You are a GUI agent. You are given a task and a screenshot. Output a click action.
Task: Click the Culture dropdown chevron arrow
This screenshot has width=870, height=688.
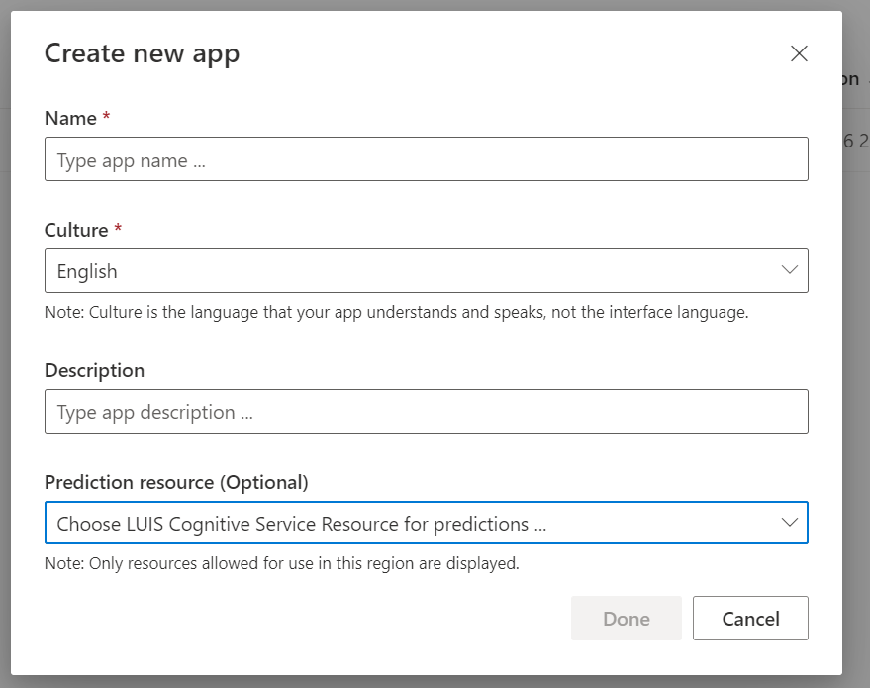(789, 270)
